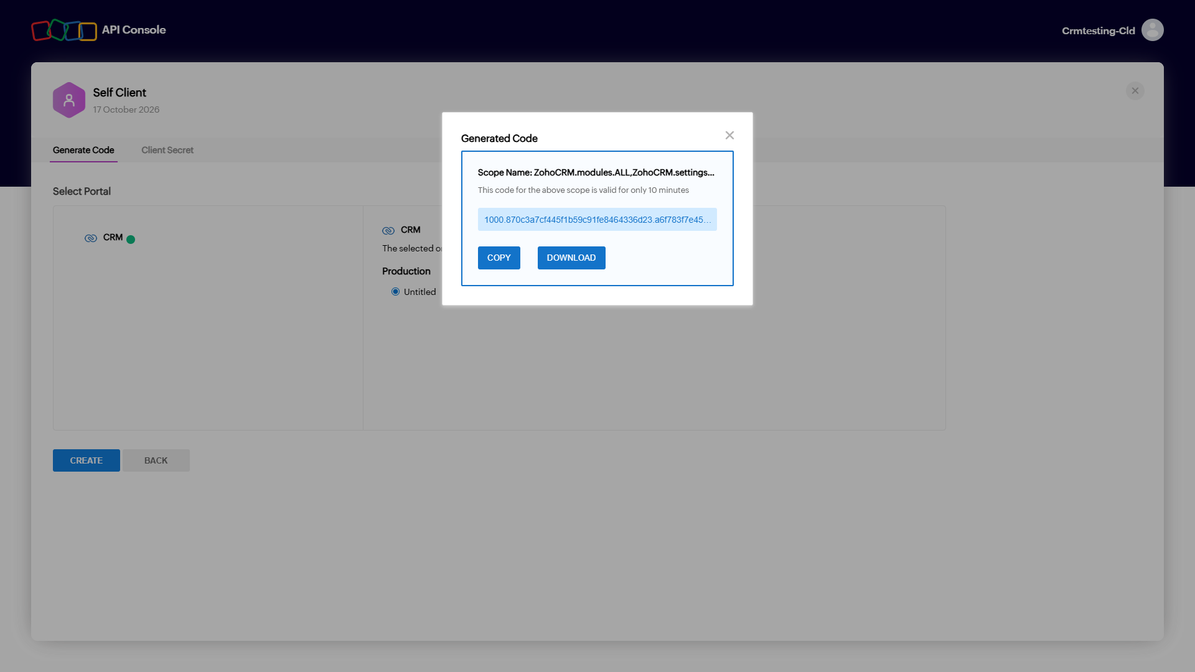Click the API Console title
This screenshot has width=1195, height=672.
click(x=134, y=30)
